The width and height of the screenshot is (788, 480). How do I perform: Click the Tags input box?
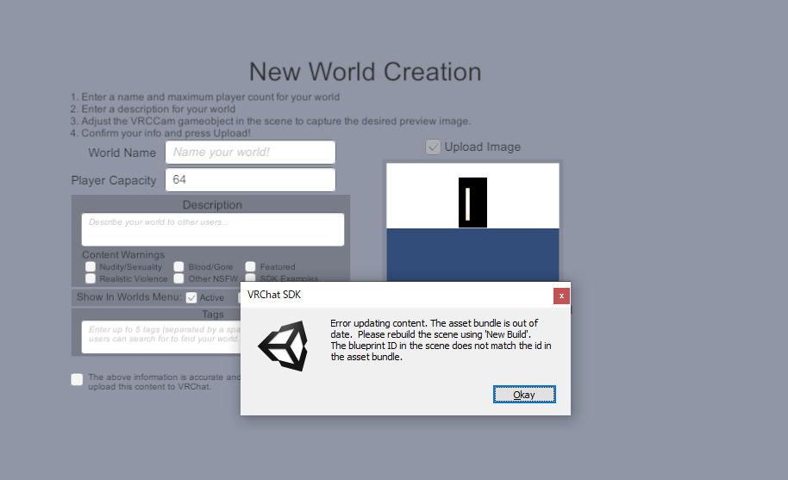[161, 337]
